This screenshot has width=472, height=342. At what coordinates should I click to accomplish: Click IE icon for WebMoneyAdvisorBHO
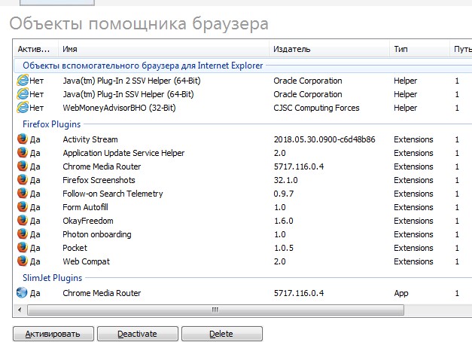coord(23,108)
